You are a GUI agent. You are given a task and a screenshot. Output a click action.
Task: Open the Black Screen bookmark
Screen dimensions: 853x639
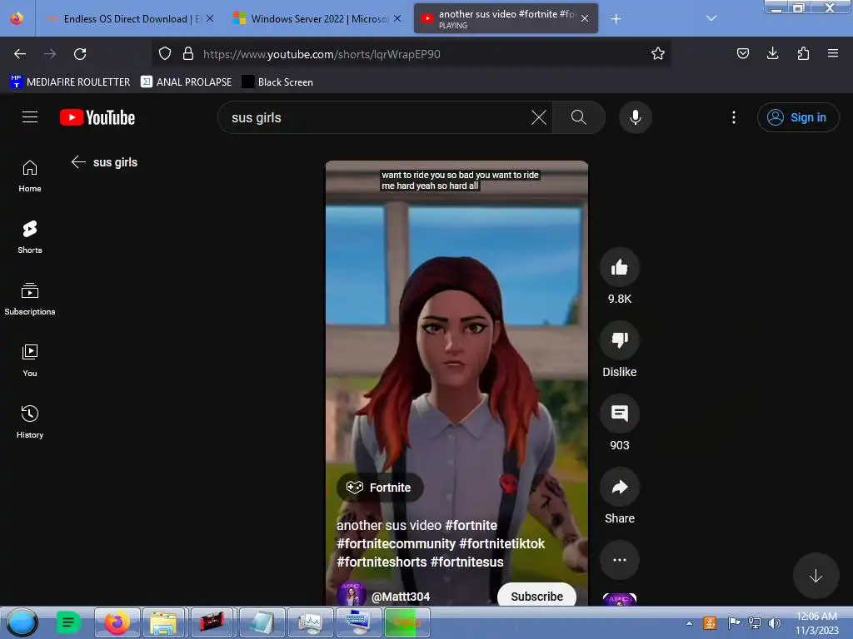[278, 82]
